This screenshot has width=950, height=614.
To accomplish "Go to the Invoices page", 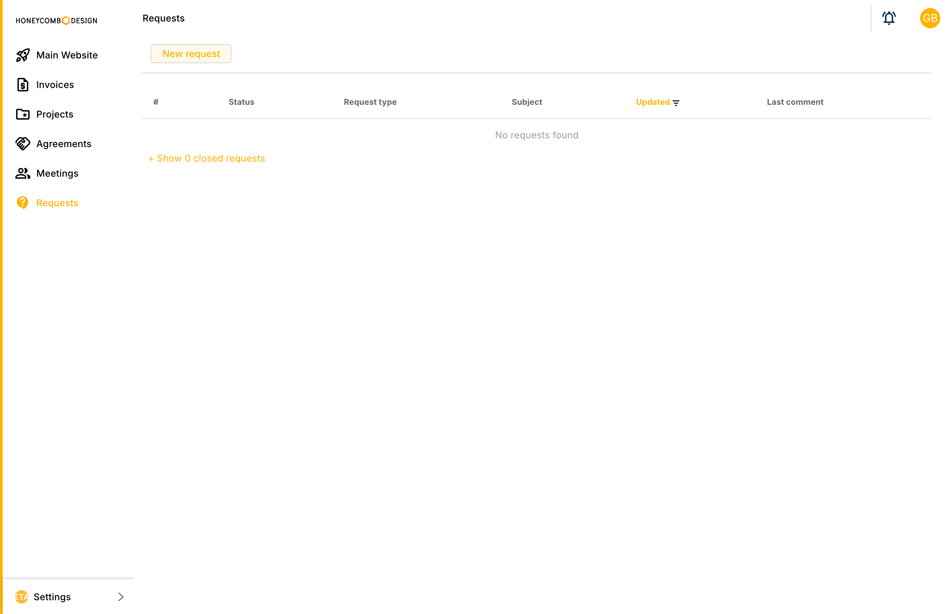I will (x=55, y=85).
